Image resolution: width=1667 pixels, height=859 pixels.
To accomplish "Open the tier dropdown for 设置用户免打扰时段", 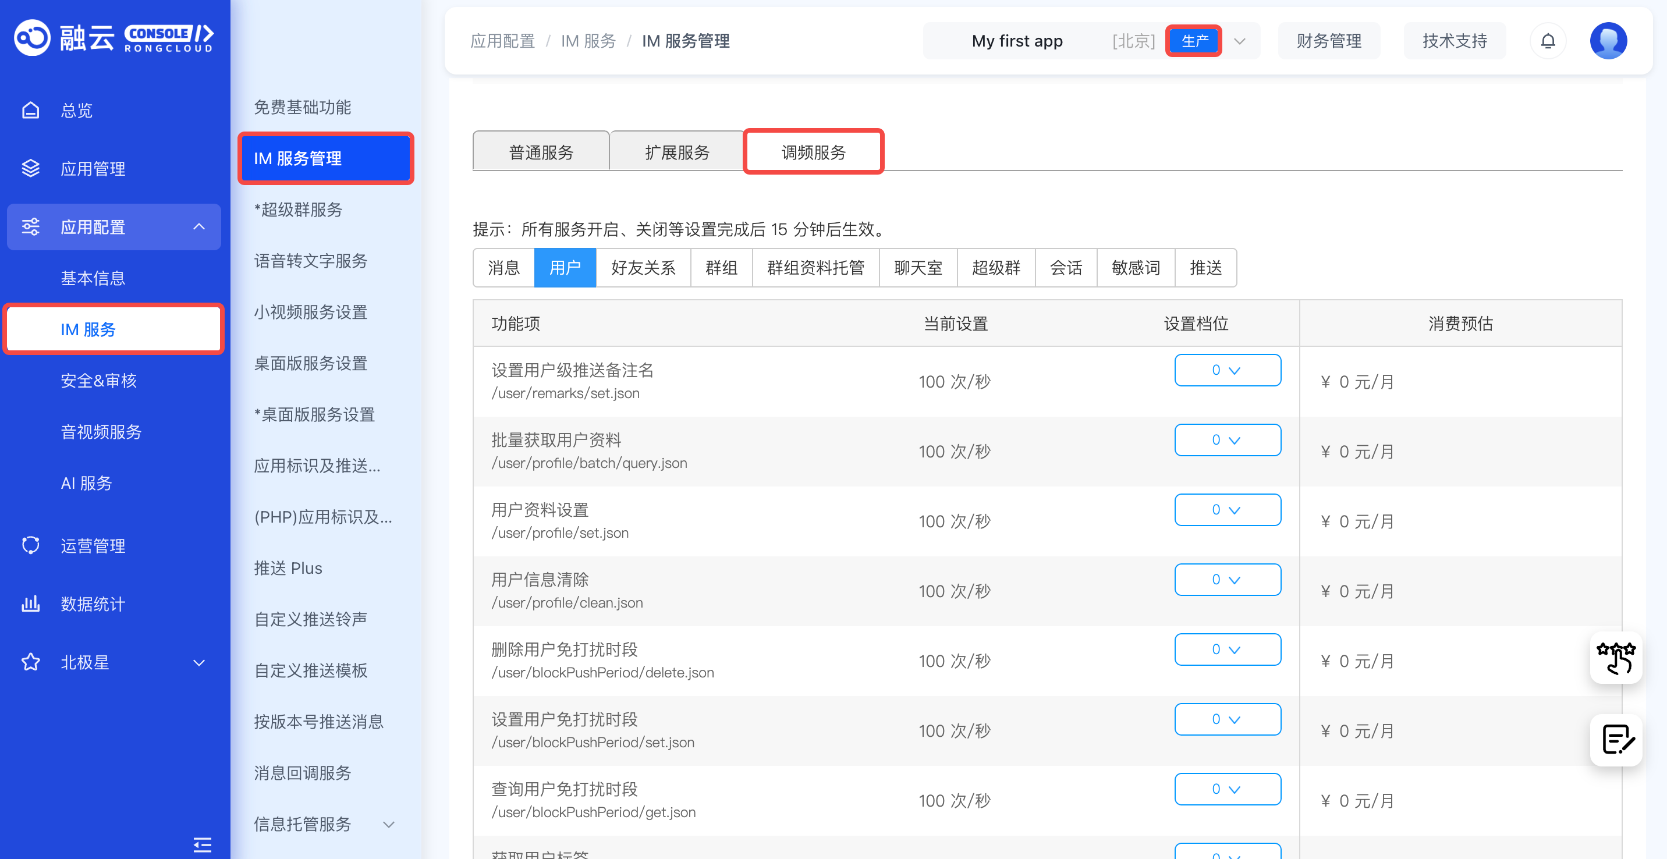I will [1227, 719].
